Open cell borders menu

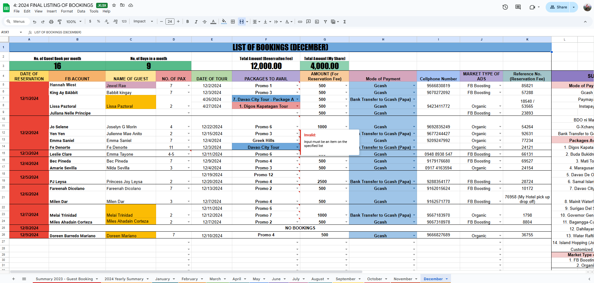click(233, 21)
